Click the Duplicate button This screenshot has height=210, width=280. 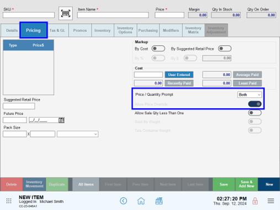point(57,185)
